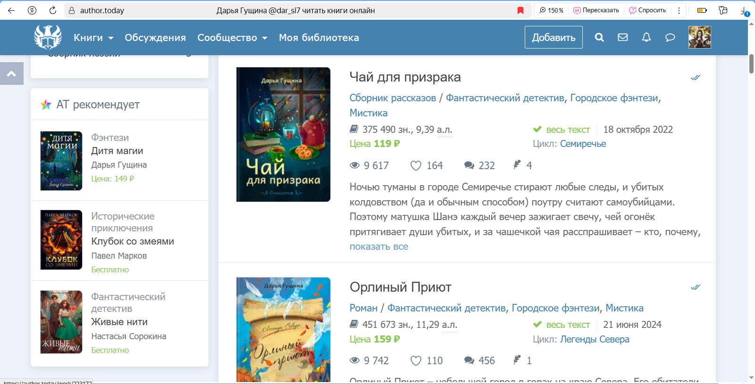Open notifications bell icon

click(x=646, y=37)
